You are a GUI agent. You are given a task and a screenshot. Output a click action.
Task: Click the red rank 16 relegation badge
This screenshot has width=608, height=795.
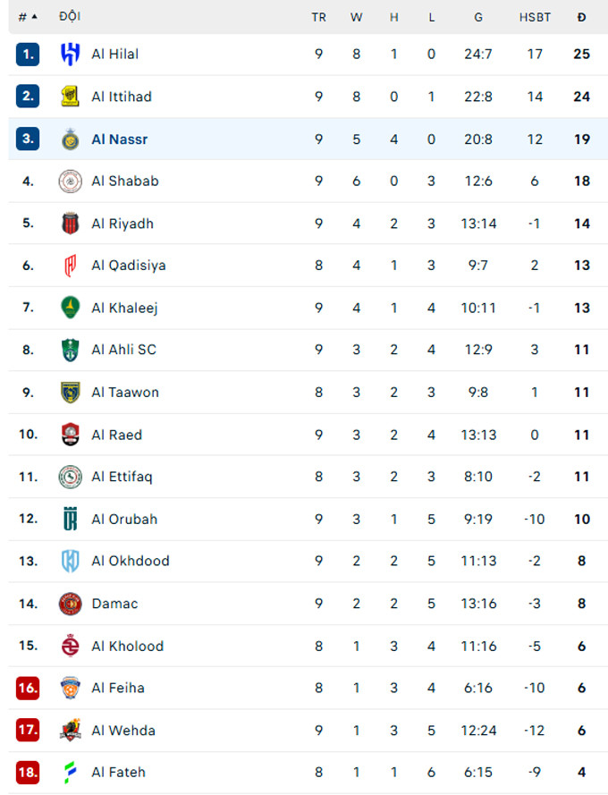point(28,689)
